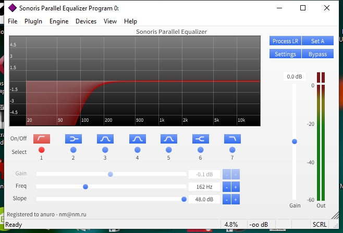Click the 'Sonoris Parallel Equalizer' heading
Screen dimensions: 343x233
[x=171, y=32]
